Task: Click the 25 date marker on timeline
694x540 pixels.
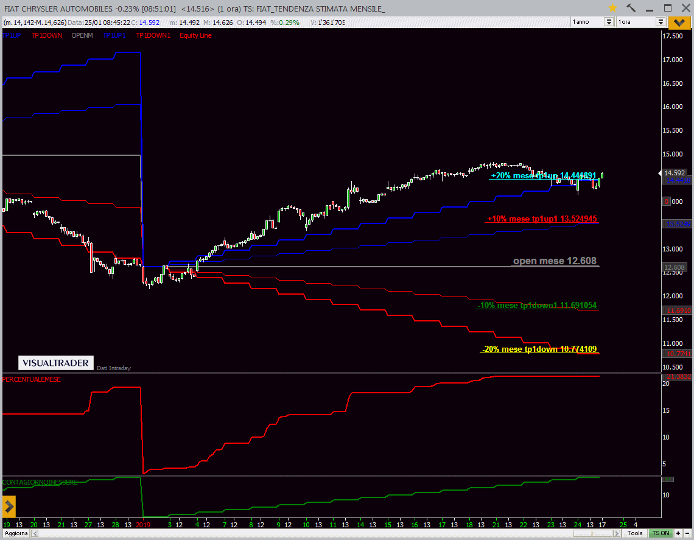Action: tap(623, 525)
